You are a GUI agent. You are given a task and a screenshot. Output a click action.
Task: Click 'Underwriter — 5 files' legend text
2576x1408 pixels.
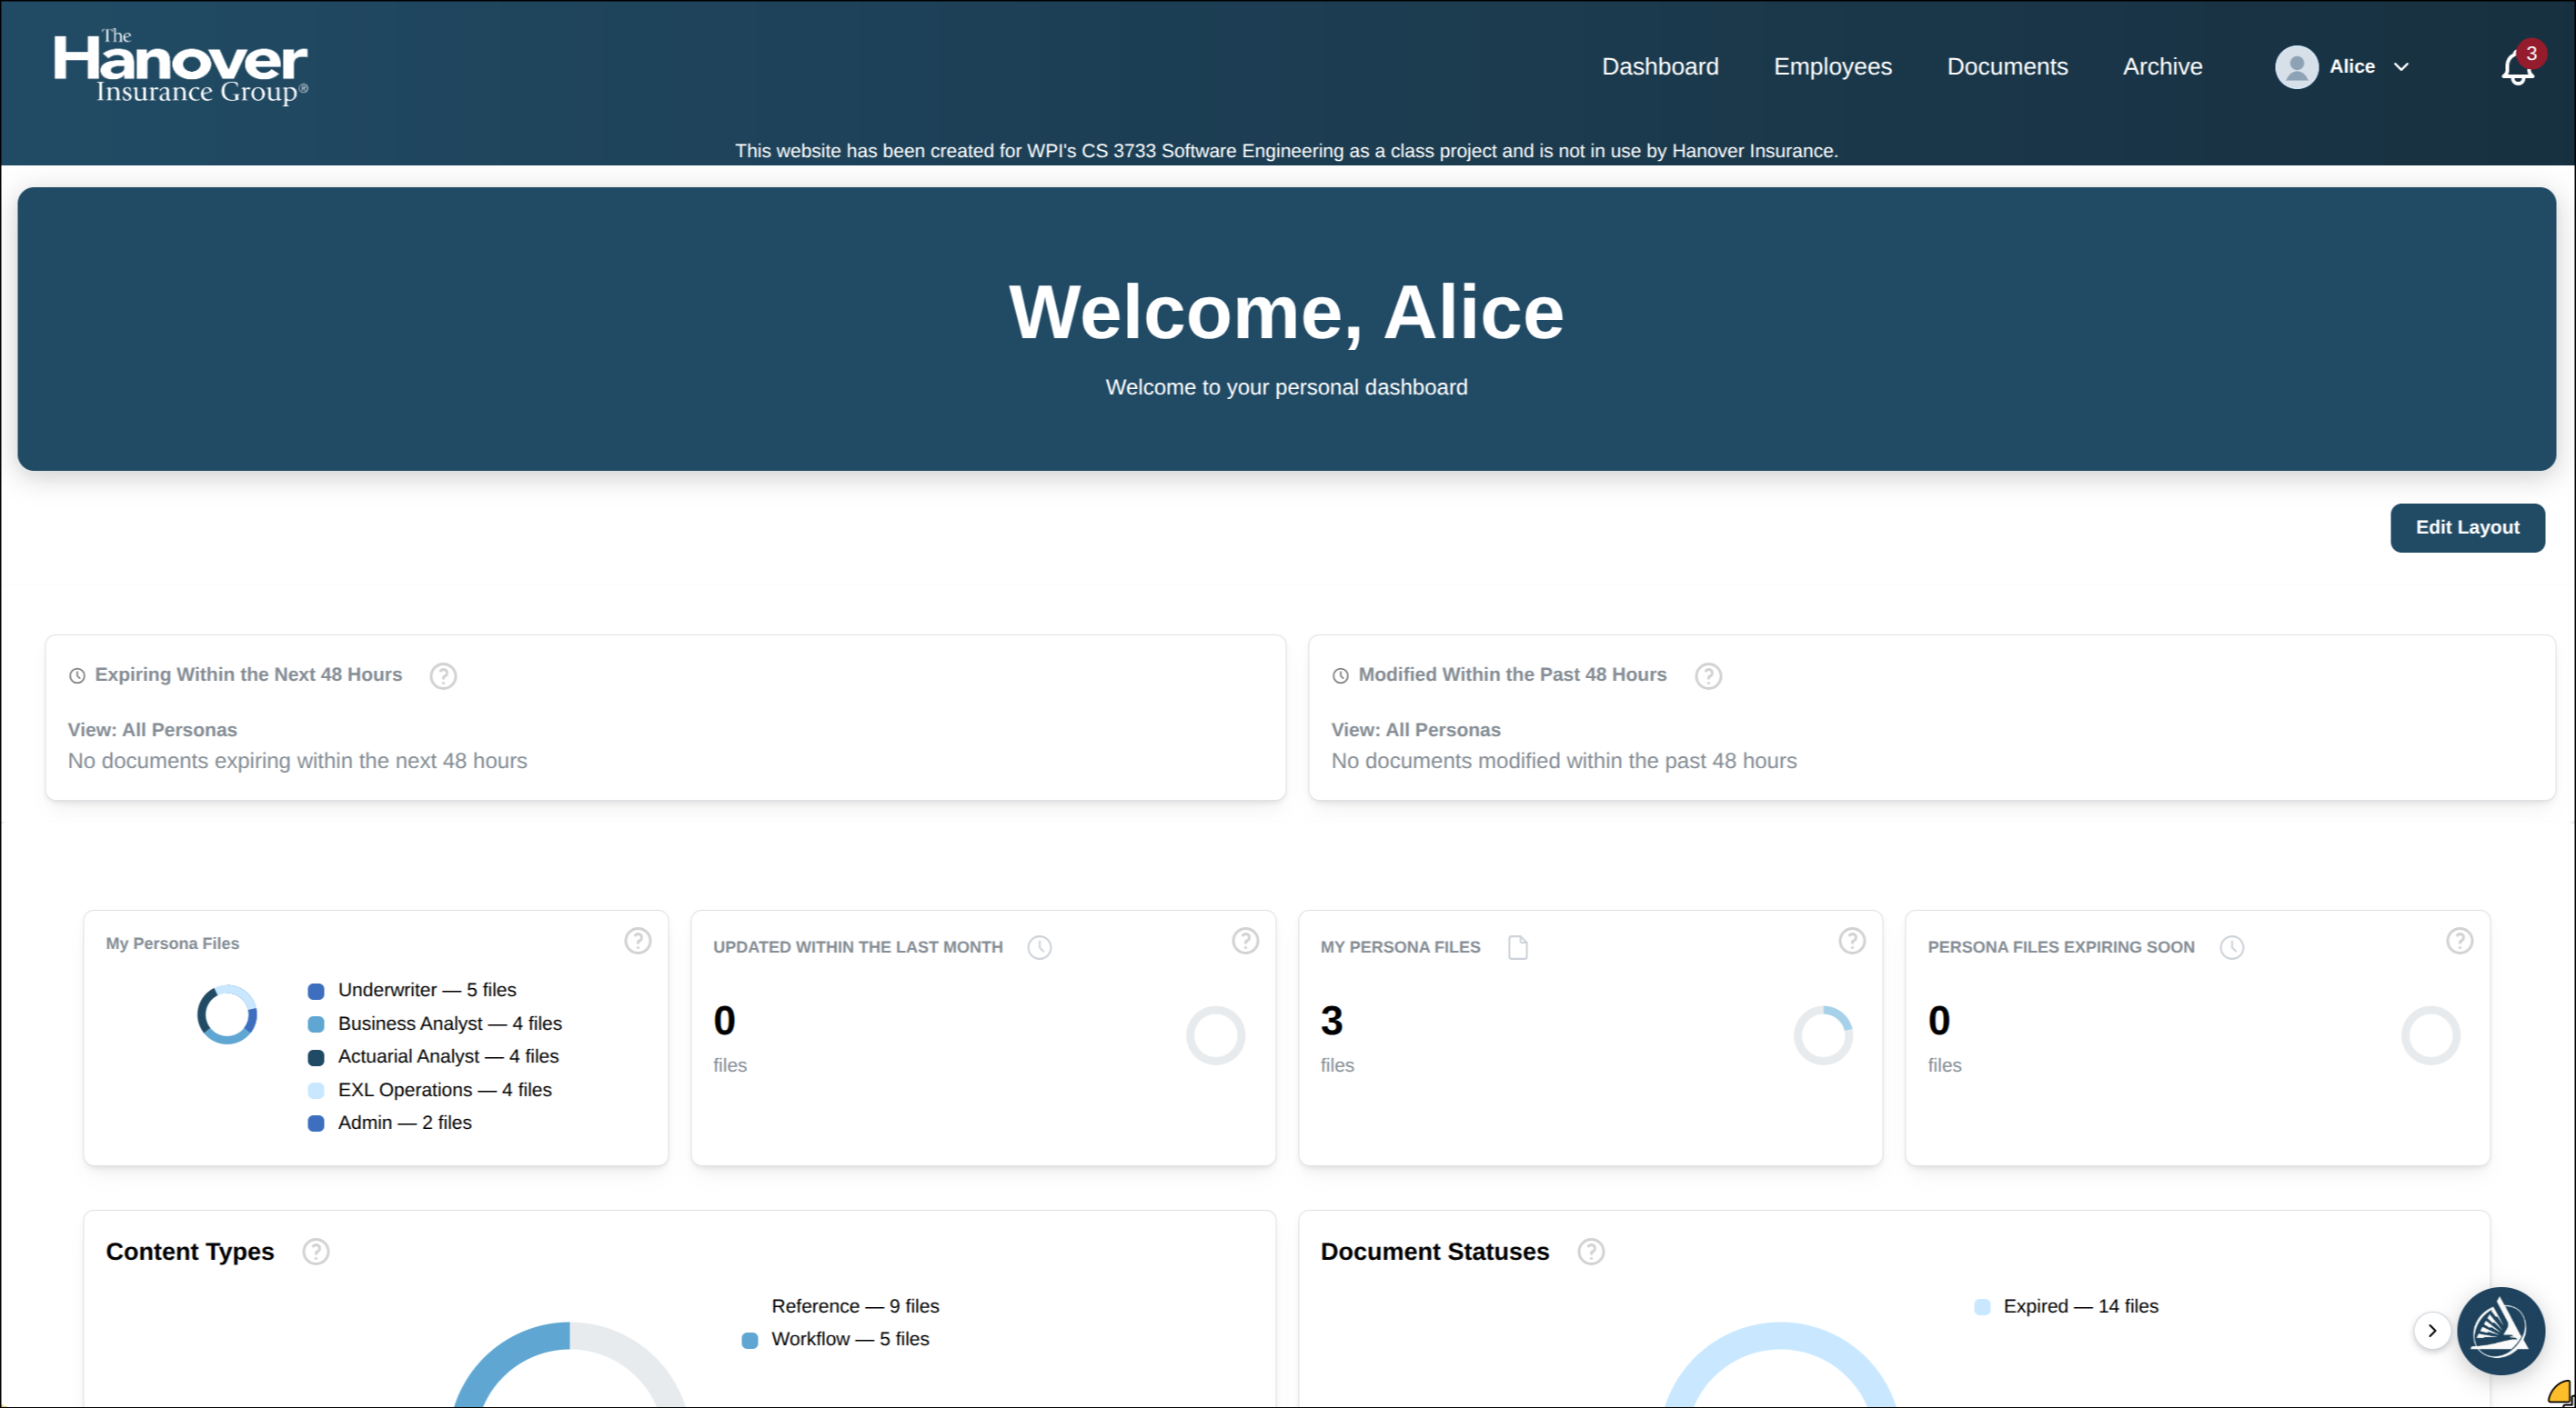click(427, 989)
